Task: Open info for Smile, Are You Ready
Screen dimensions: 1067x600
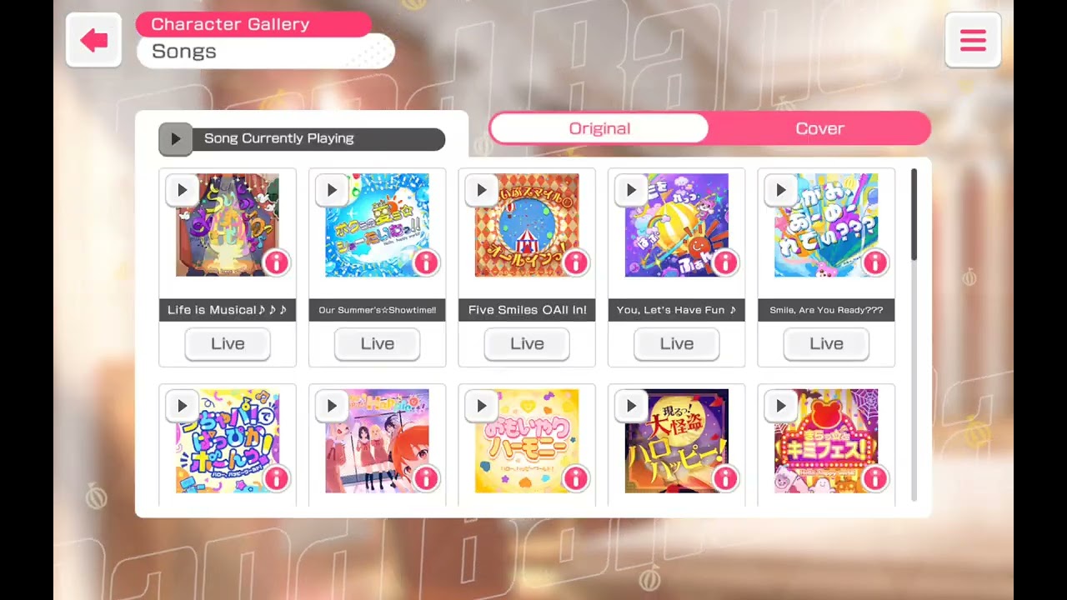Action: coord(874,262)
